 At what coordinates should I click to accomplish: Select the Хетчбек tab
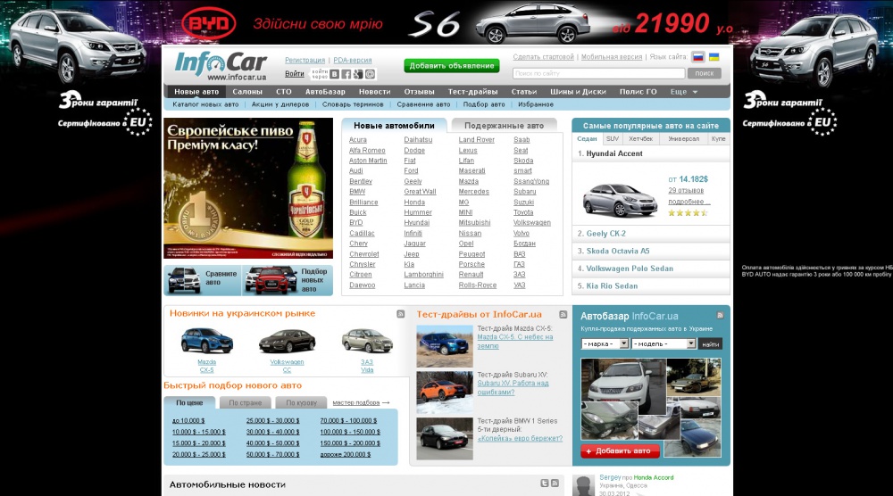(640, 139)
